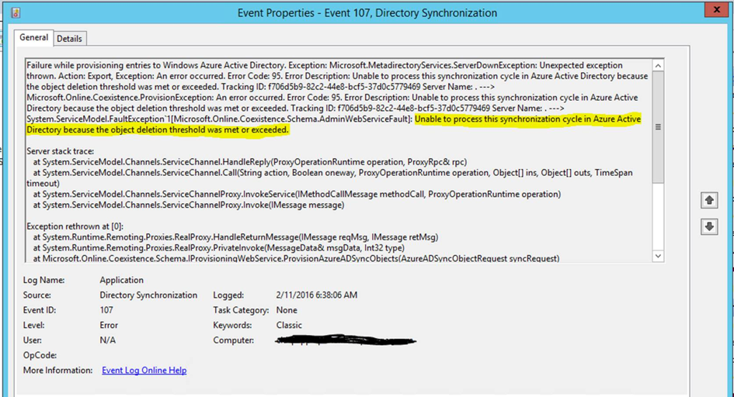This screenshot has width=734, height=397.
Task: Select the 'Server stack trace:' line
Action: click(x=61, y=151)
